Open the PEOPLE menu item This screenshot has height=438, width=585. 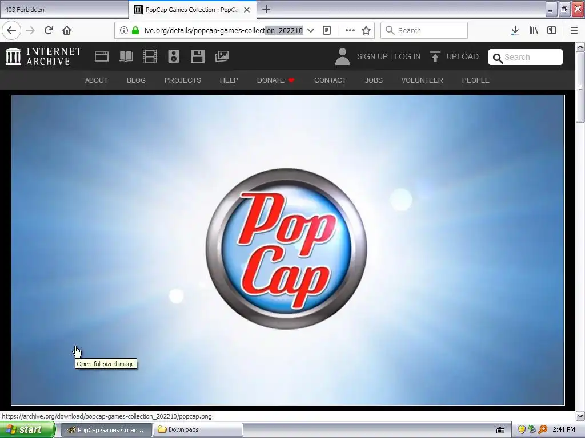(476, 80)
